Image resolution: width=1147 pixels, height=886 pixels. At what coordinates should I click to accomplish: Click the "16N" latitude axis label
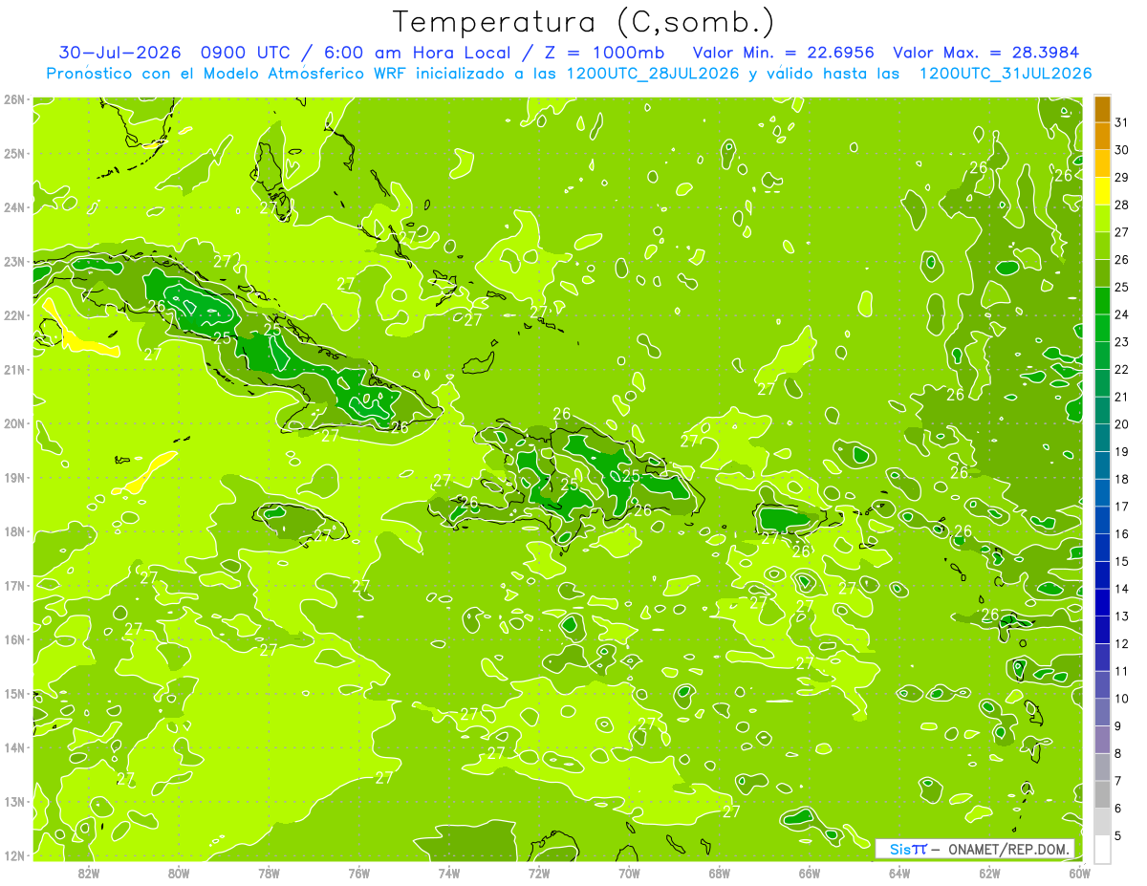[14, 638]
